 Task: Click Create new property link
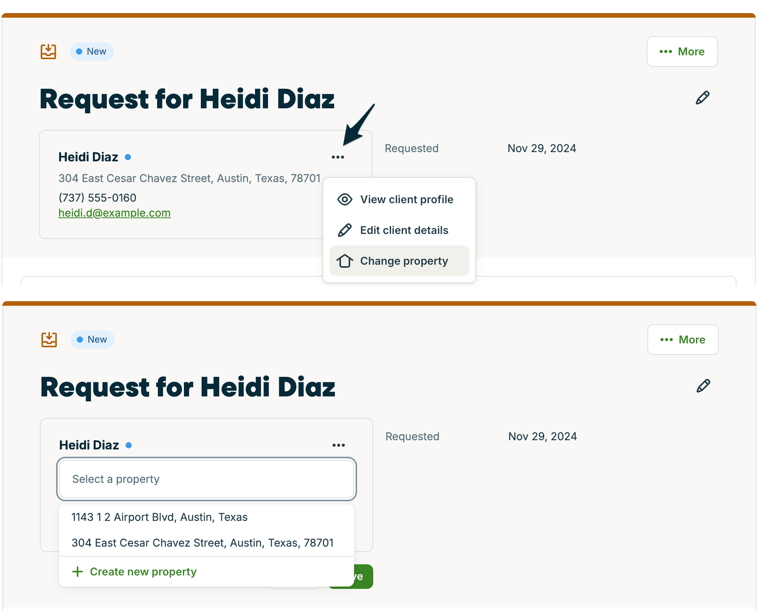(143, 572)
